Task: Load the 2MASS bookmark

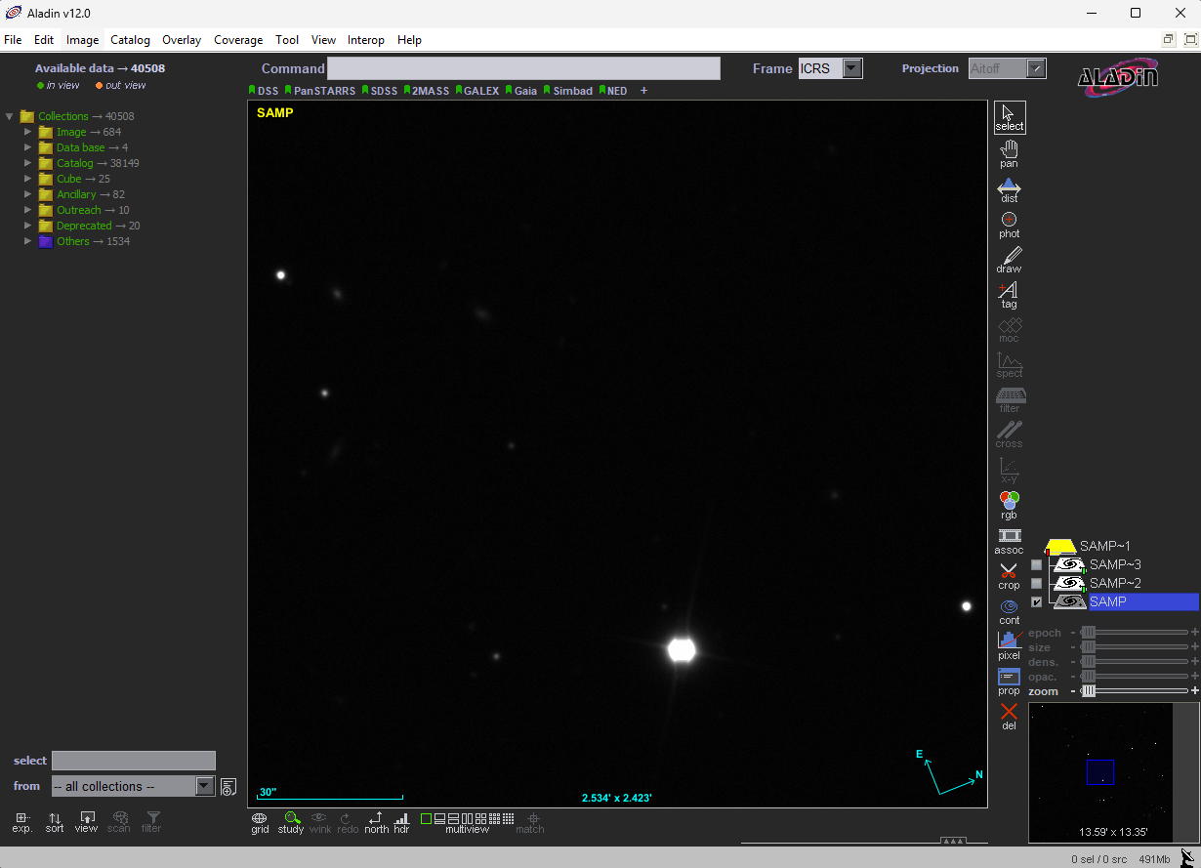Action: tap(427, 91)
